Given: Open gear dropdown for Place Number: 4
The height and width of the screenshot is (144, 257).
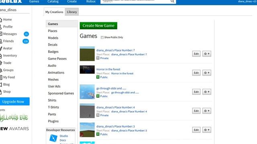Looking at the screenshot, I should tap(207, 111).
